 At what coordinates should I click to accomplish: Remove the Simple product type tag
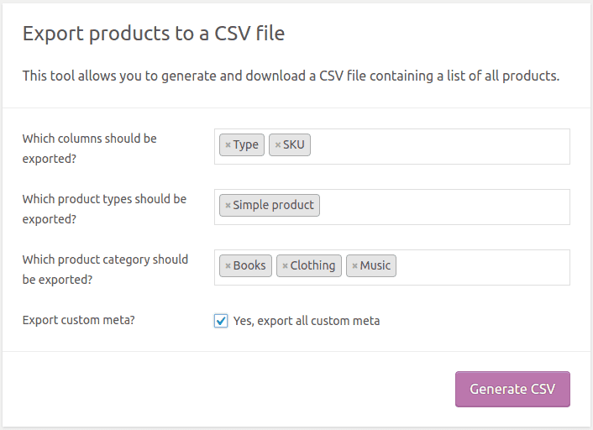pyautogui.click(x=228, y=206)
